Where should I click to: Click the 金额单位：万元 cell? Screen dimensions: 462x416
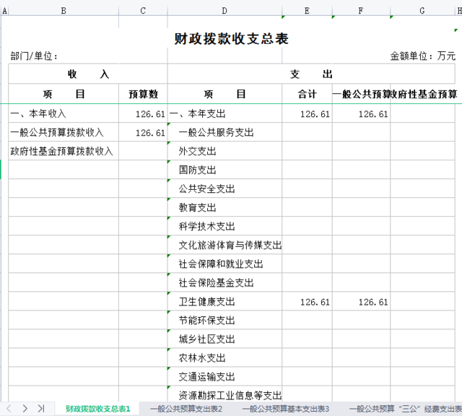tap(422, 56)
